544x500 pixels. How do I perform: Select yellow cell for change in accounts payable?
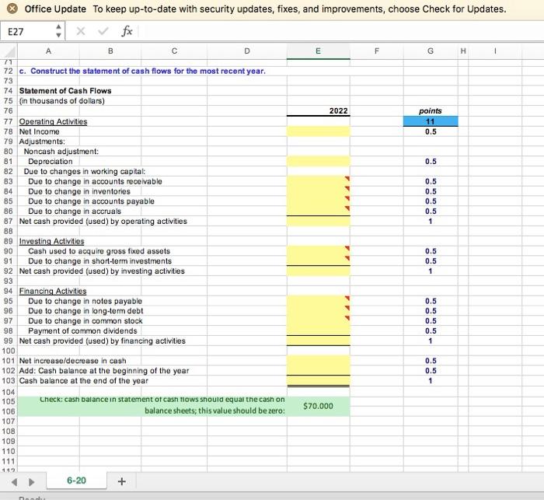(x=318, y=201)
